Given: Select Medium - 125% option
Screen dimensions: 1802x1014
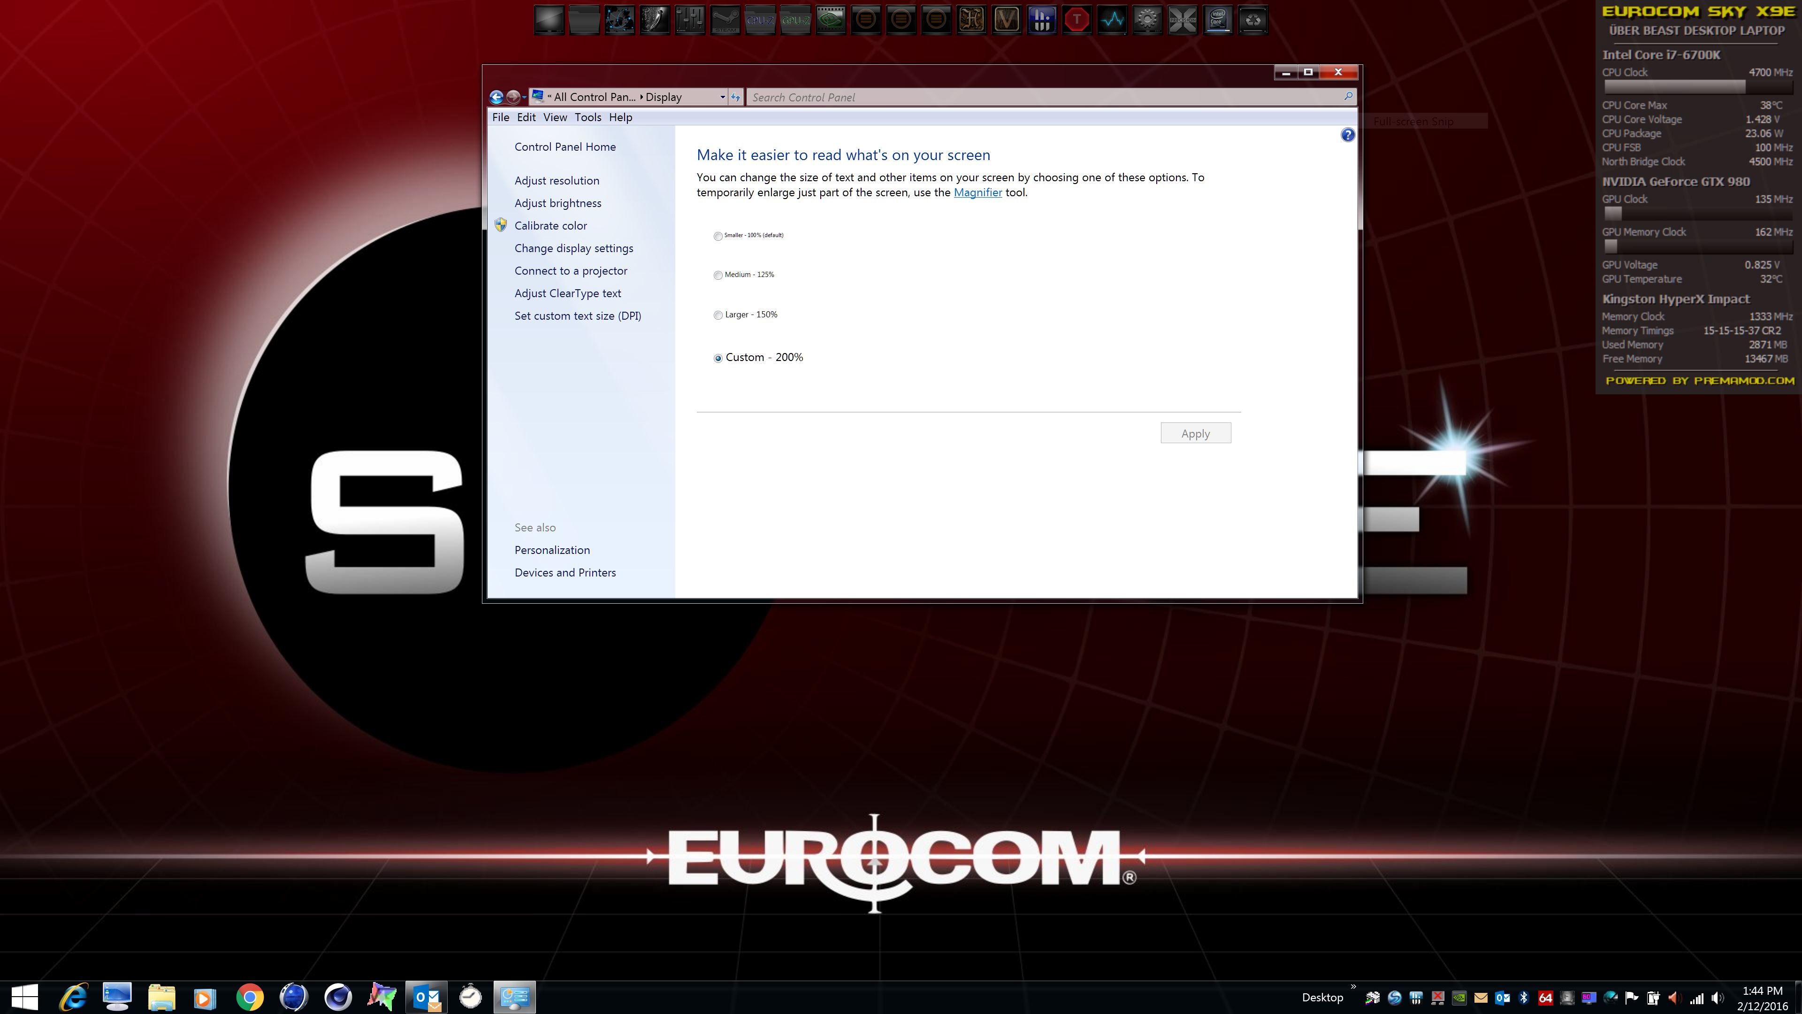Looking at the screenshot, I should point(744,275).
